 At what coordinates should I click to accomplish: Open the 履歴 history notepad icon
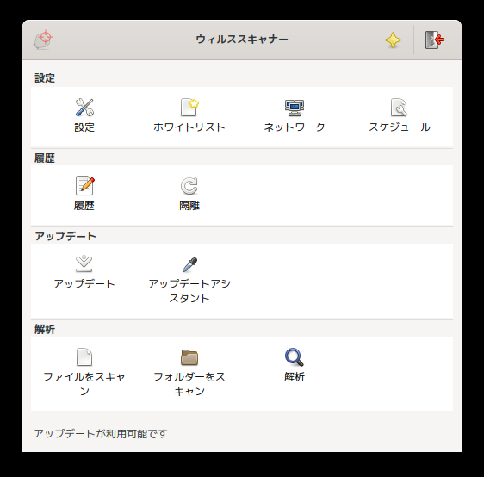coord(84,185)
